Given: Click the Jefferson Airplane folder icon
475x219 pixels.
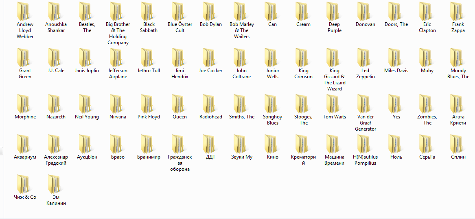Looking at the screenshot, I should (x=116, y=57).
